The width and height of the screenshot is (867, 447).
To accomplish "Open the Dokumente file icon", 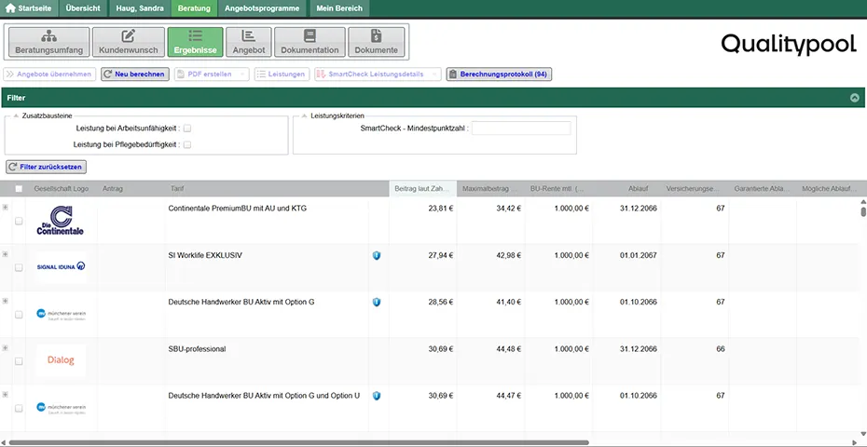I will pos(376,36).
